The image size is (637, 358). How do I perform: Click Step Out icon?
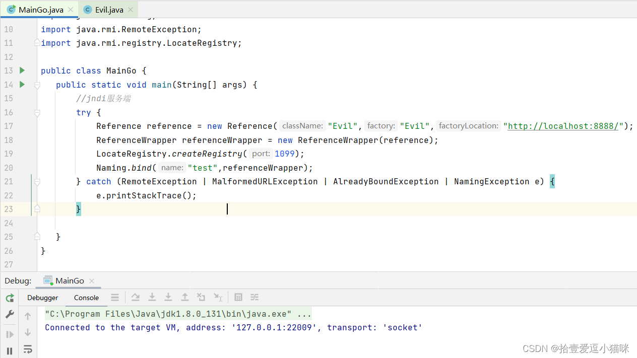(185, 298)
